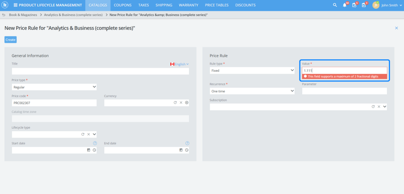Viewport: 404px width, 194px height.
Task: Click the Title input field
Action: pyautogui.click(x=101, y=71)
